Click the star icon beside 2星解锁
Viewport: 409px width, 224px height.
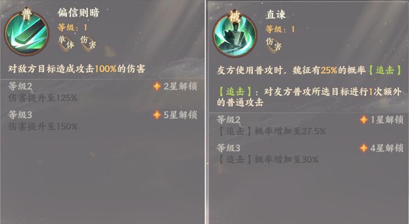(x=157, y=86)
